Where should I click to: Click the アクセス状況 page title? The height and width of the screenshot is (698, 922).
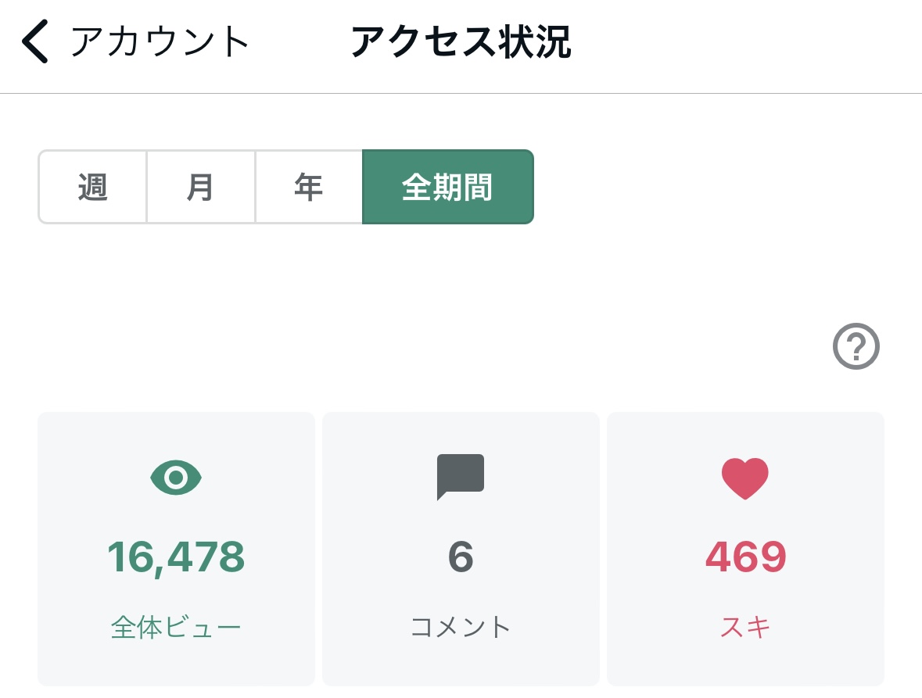tap(461, 41)
